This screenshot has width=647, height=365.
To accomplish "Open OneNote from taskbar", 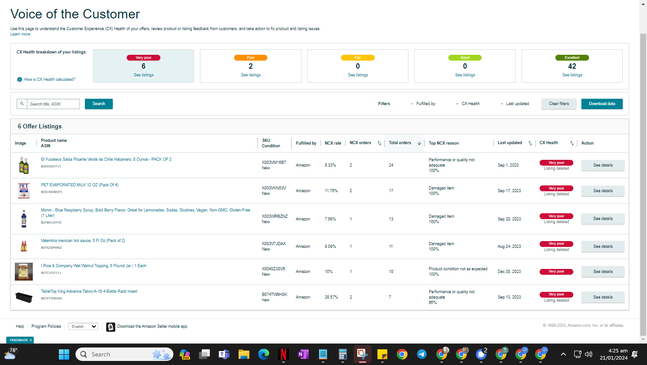I will 303,354.
